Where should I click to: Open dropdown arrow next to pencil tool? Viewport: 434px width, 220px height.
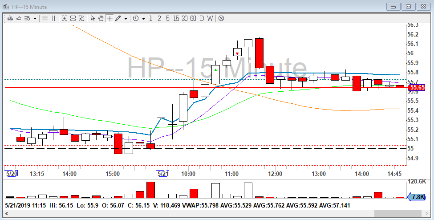tap(126, 19)
